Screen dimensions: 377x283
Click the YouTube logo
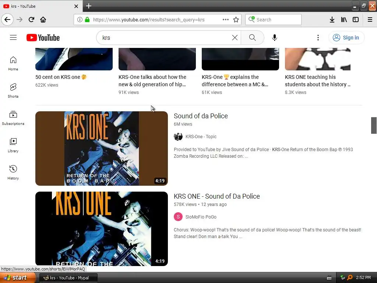coord(43,38)
